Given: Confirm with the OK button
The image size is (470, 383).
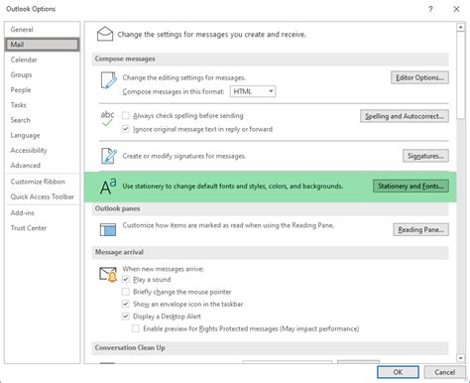Looking at the screenshot, I should pos(398,372).
